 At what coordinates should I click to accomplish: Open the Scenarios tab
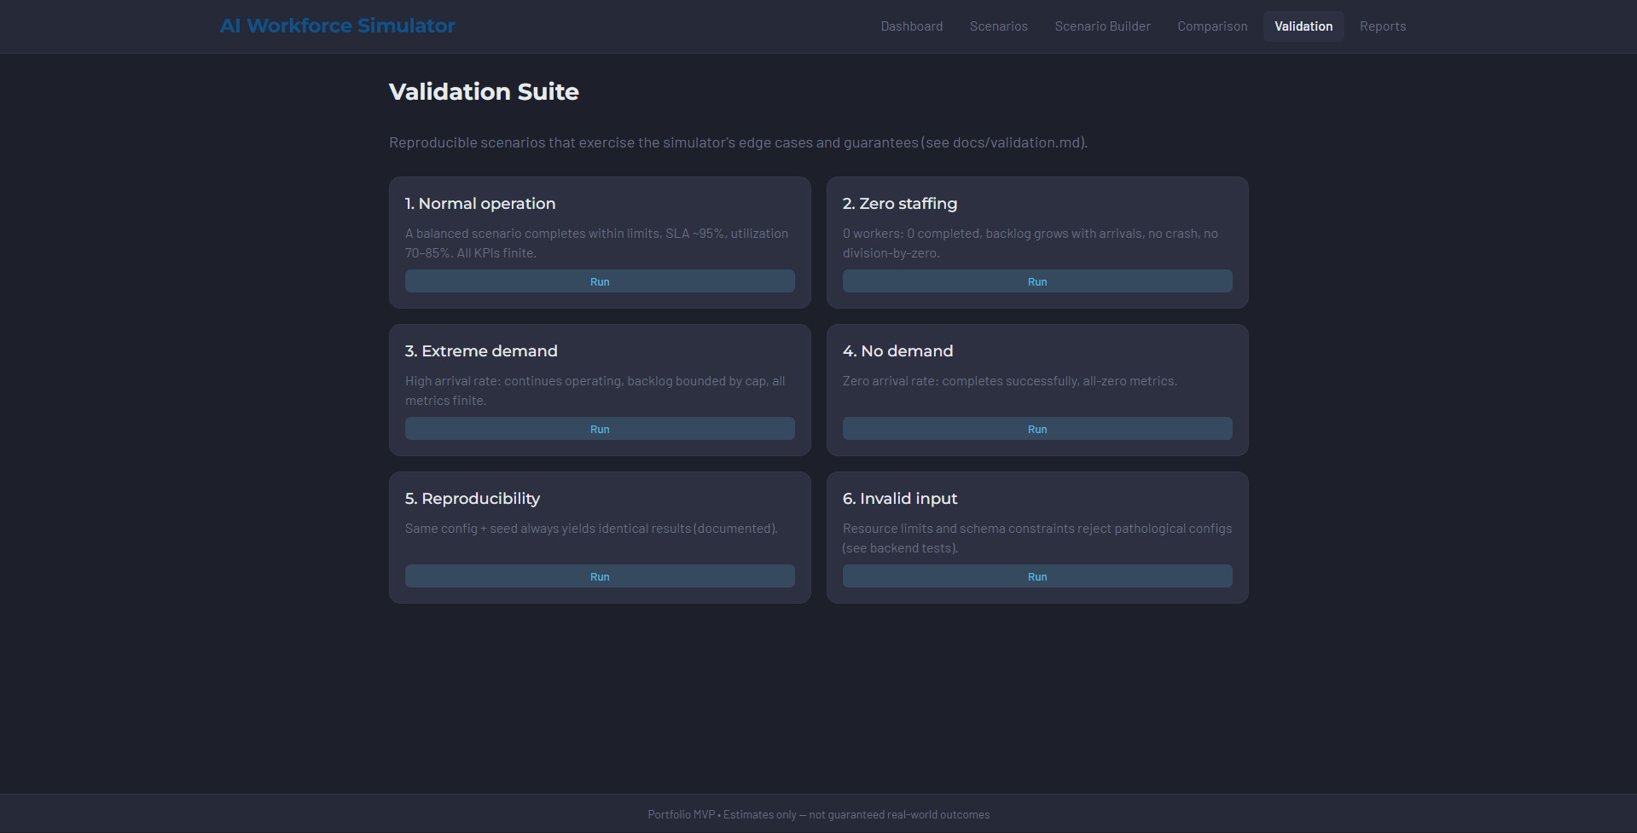point(999,26)
